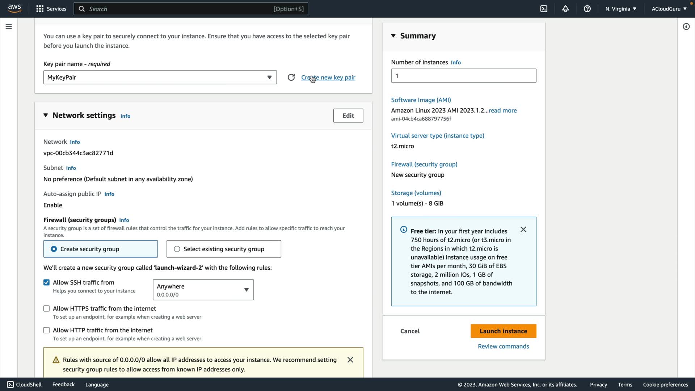Dismiss the Free tier notice
Image resolution: width=695 pixels, height=391 pixels.
523,230
